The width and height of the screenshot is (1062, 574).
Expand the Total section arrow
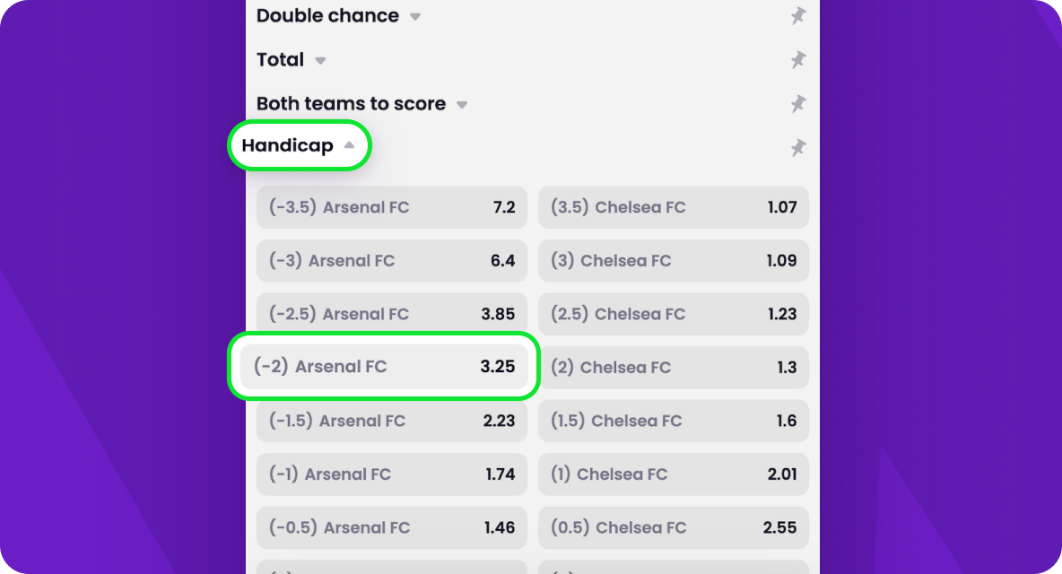coord(320,61)
